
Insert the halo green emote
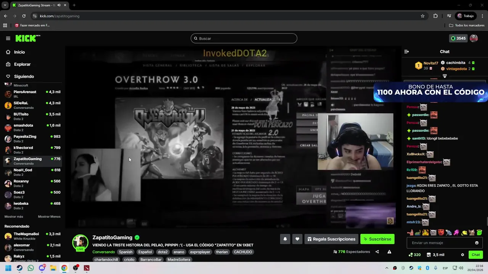[479, 232]
